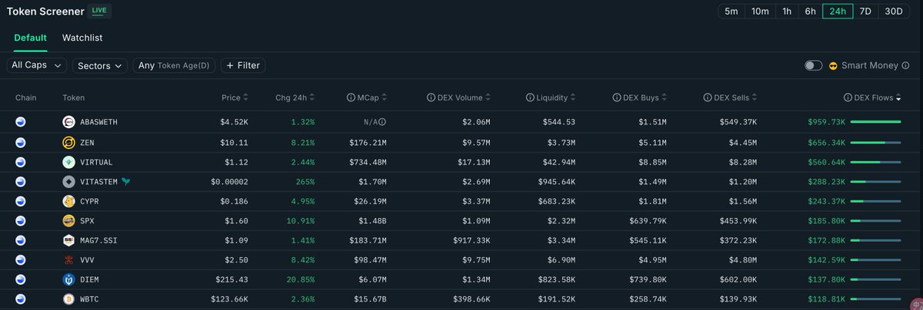Click the VIRTUAL token logo

[68, 162]
